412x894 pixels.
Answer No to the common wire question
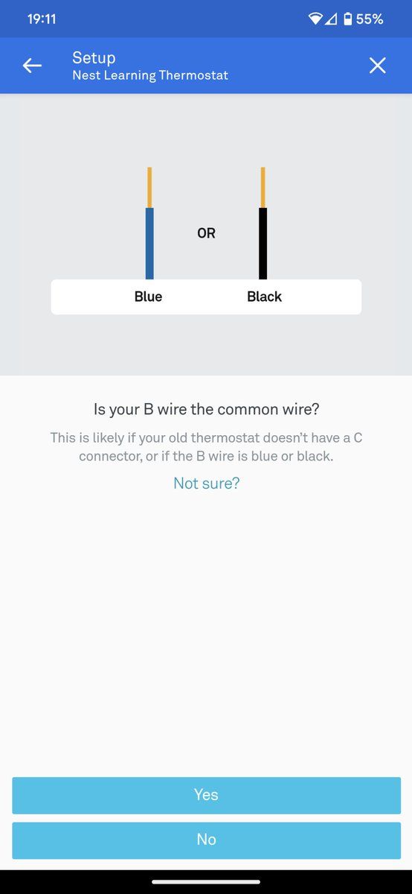tap(206, 840)
